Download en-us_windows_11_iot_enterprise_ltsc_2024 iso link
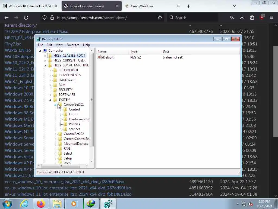 coord(68,194)
